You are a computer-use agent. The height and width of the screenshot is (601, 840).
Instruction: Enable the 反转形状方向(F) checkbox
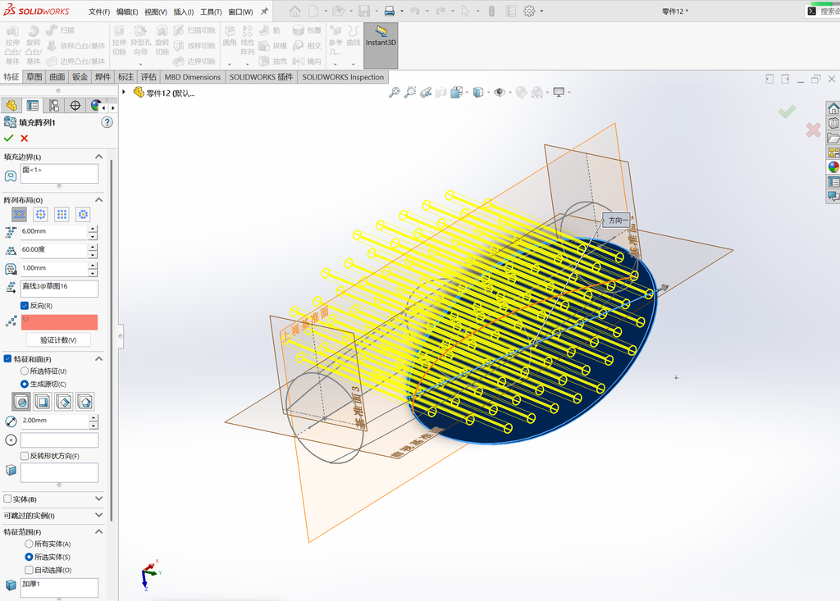pyautogui.click(x=24, y=456)
